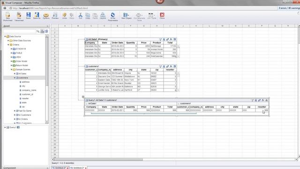The height and width of the screenshot is (169, 300).
Task: Click the sort icon on customers1 table
Action: coord(167,66)
